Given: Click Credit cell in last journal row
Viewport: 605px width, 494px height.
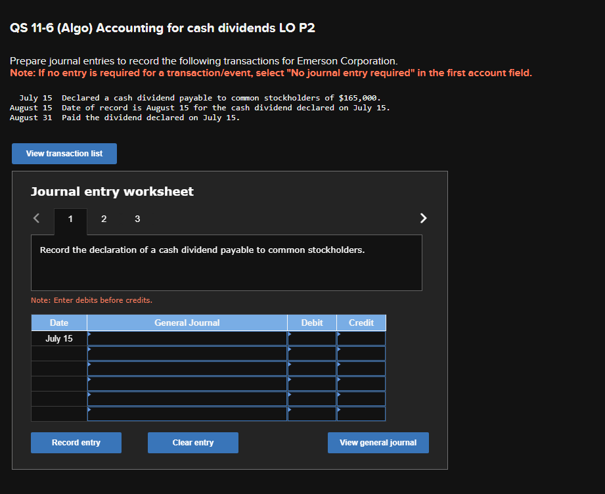Looking at the screenshot, I should (361, 414).
